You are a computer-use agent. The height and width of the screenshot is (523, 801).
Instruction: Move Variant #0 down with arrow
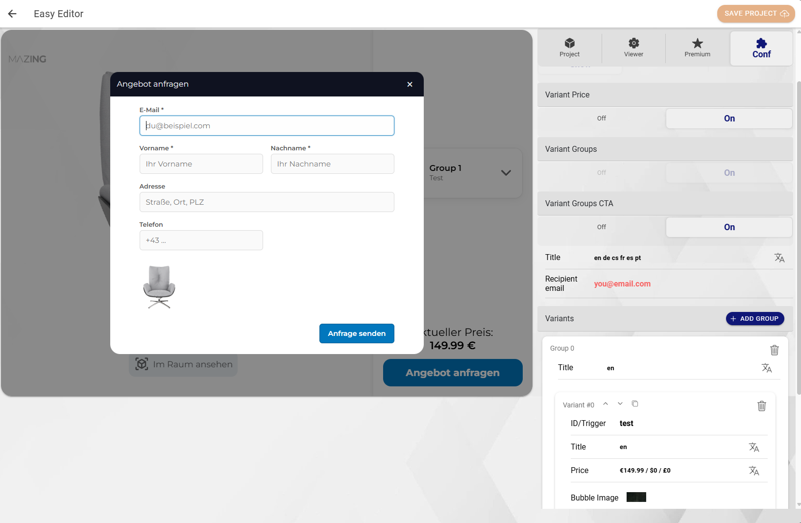pyautogui.click(x=620, y=404)
